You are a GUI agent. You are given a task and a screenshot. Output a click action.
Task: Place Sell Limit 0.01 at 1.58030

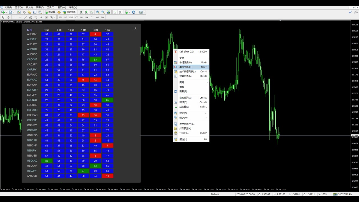click(191, 52)
